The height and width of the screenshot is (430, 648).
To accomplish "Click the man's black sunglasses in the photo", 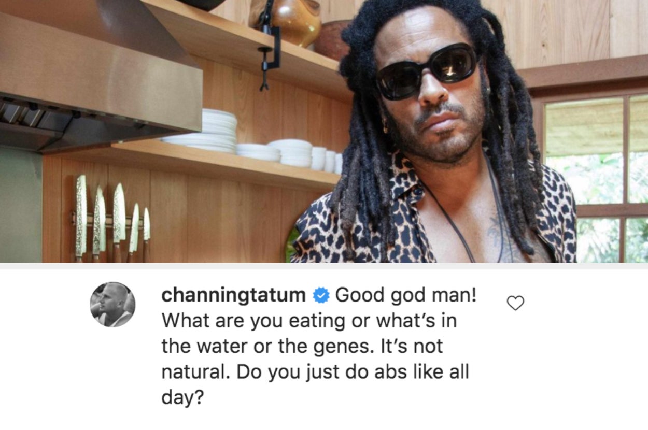I will click(427, 71).
